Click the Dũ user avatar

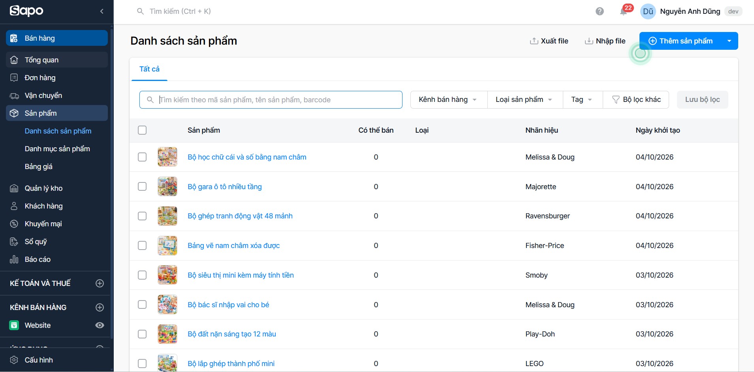[648, 11]
